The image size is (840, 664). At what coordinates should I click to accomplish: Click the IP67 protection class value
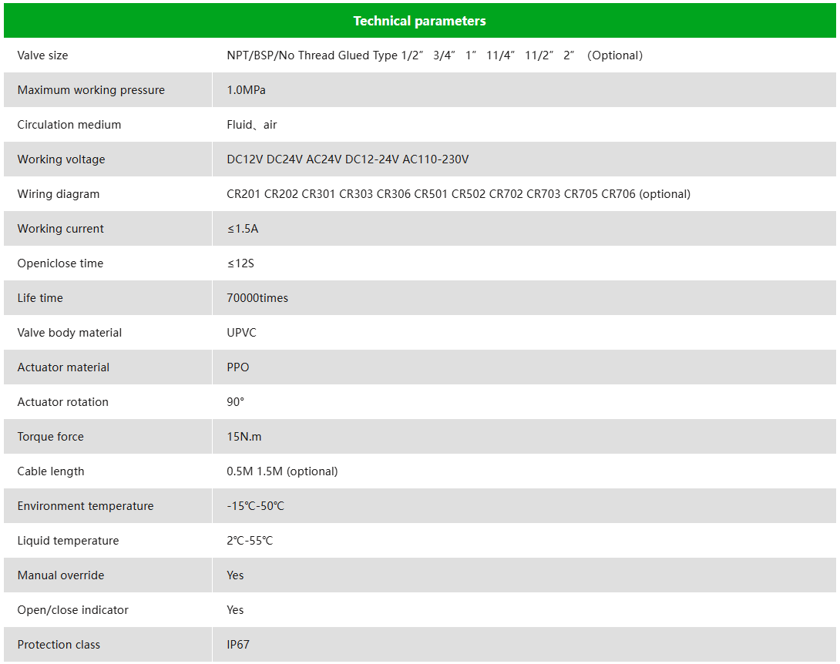pyautogui.click(x=238, y=645)
